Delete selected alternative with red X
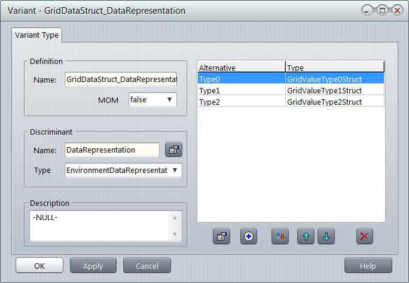 pos(365,236)
